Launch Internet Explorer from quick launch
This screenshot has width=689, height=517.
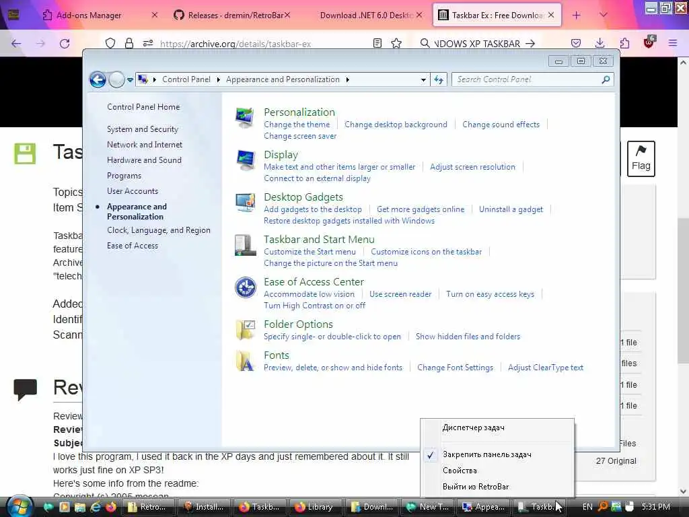pyautogui.click(x=96, y=507)
